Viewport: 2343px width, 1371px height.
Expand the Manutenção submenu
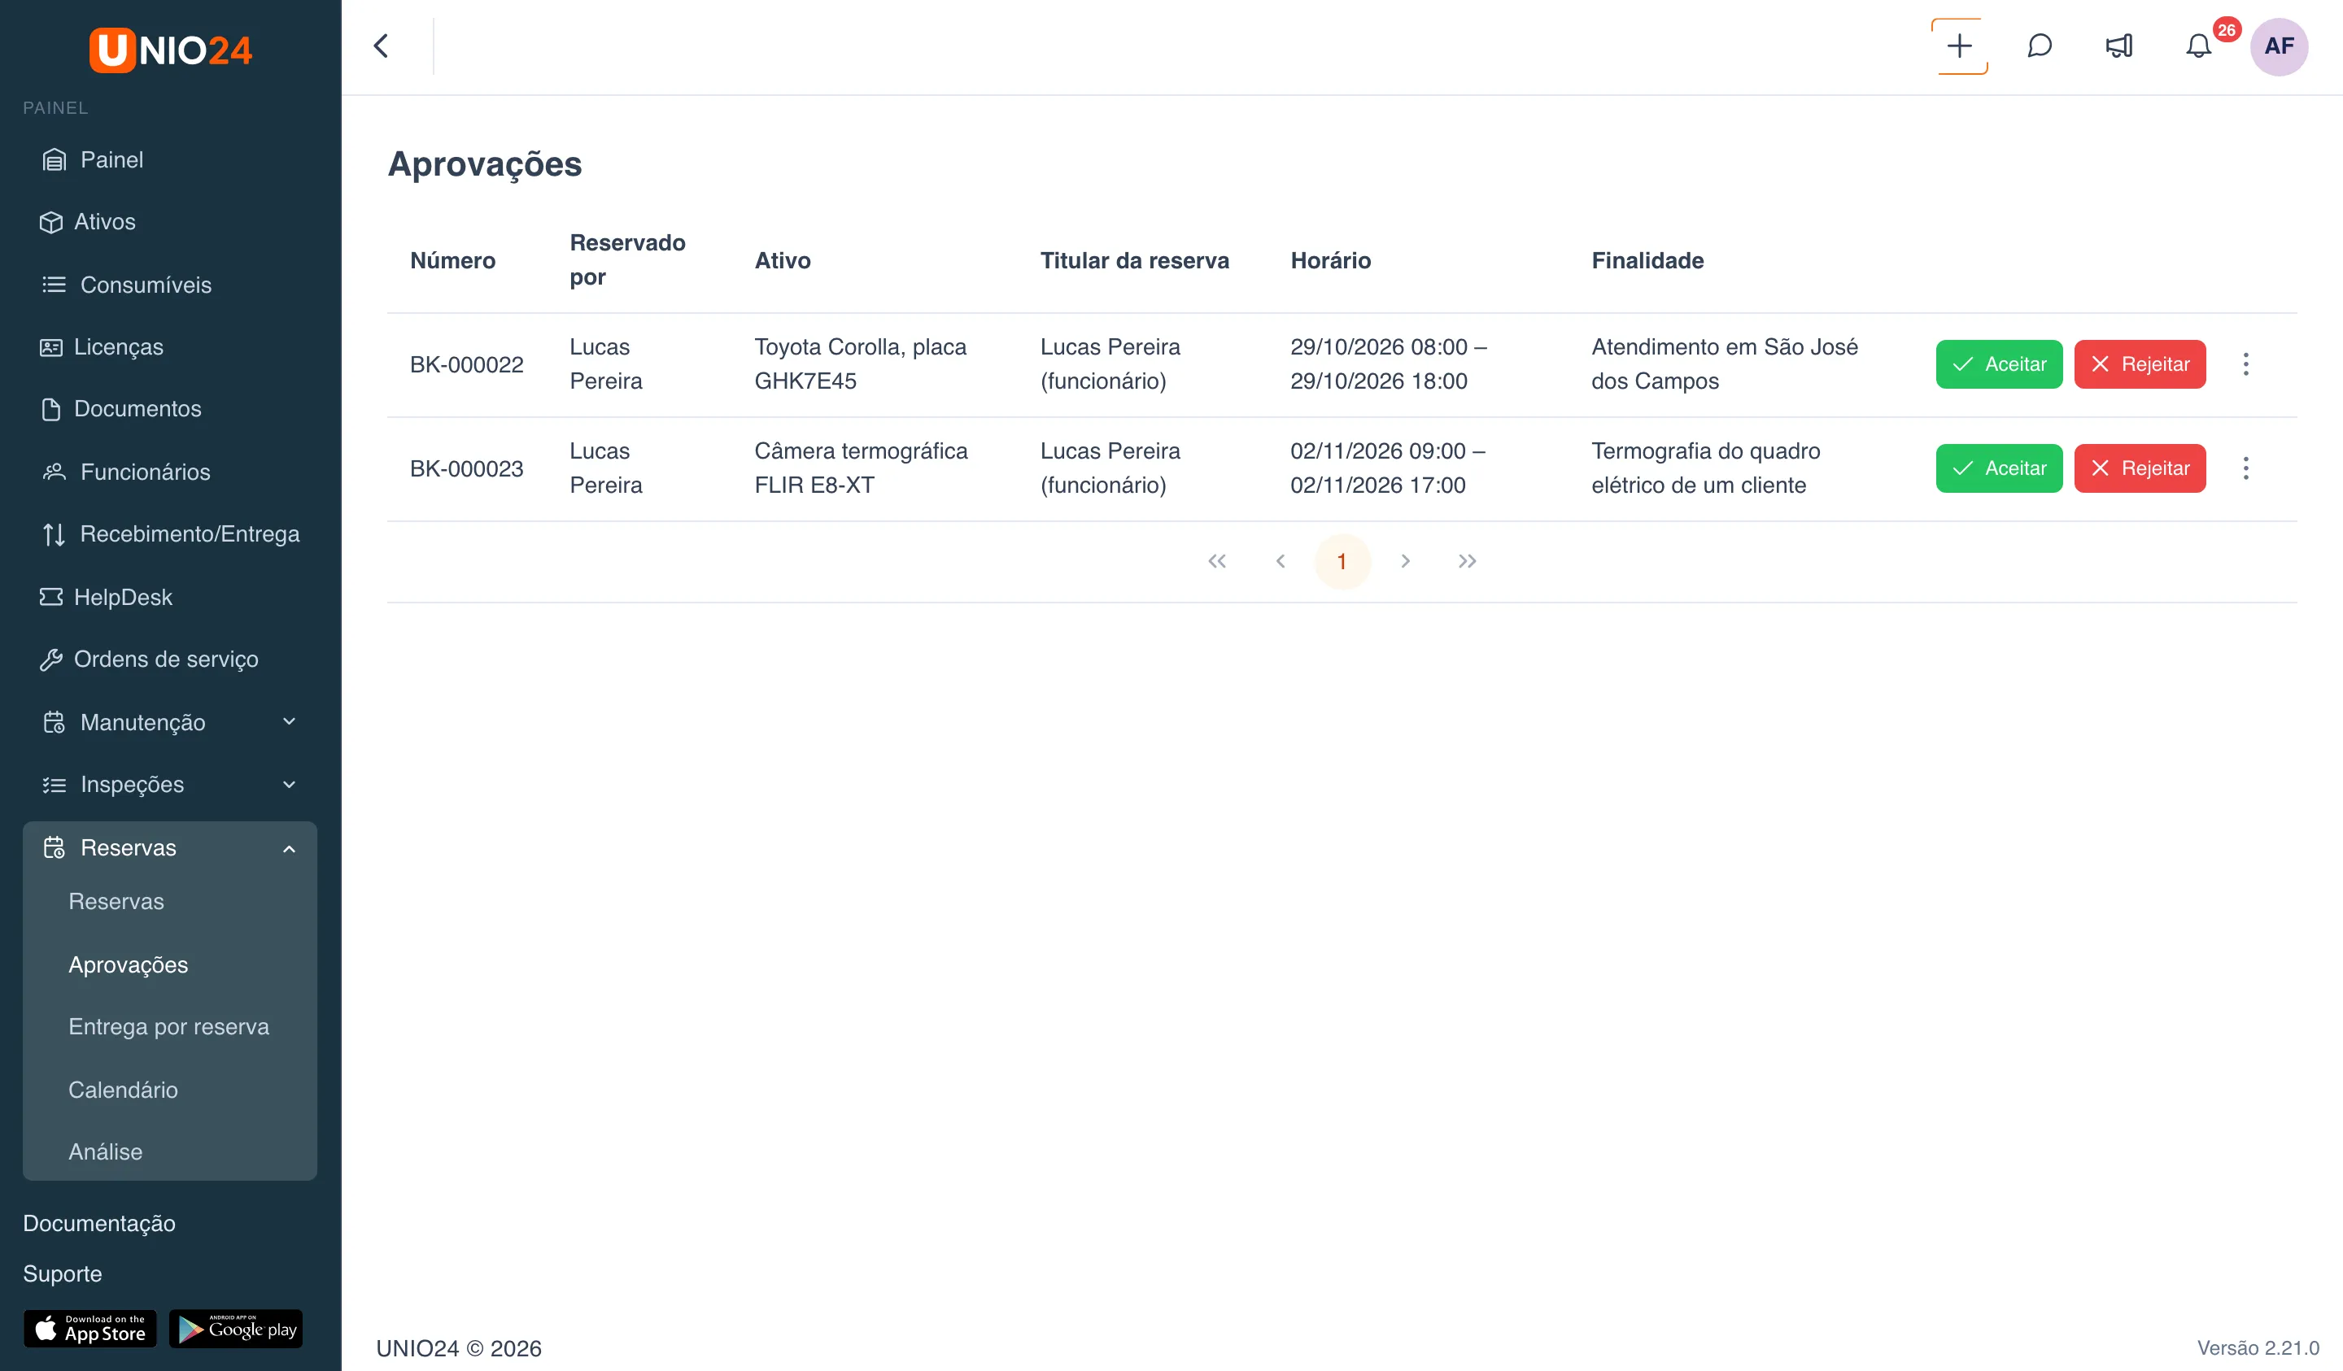pyautogui.click(x=169, y=722)
